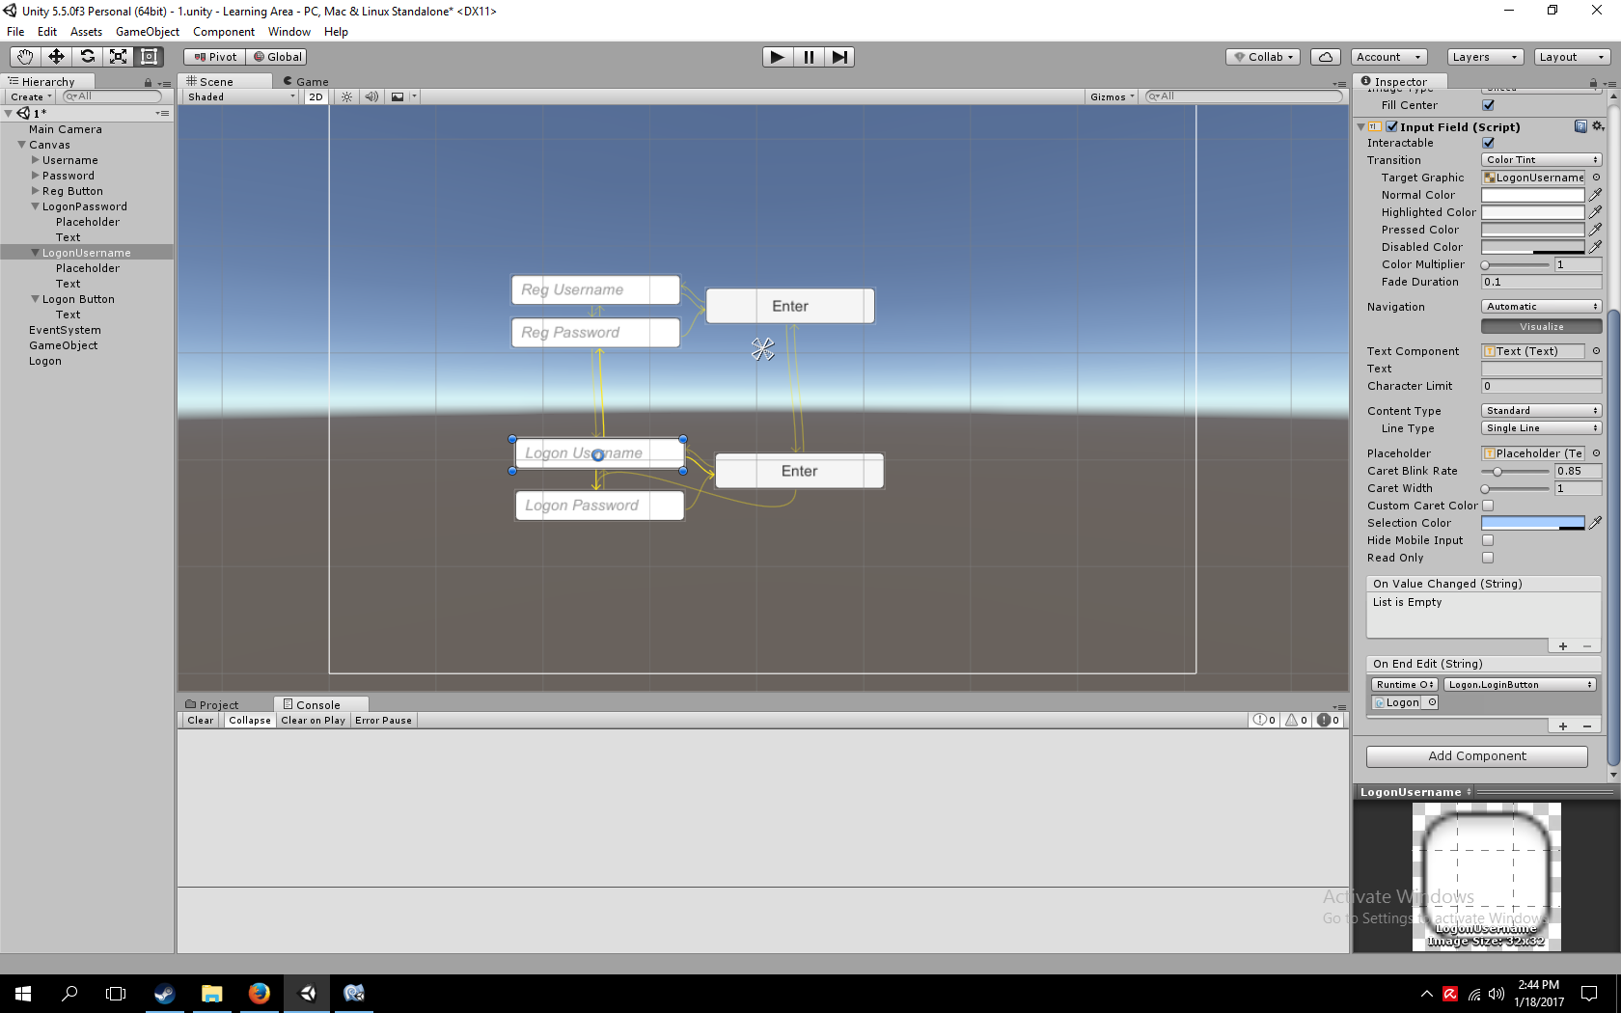Pause the game playback
Viewport: 1621px width, 1013px height.
tap(809, 57)
